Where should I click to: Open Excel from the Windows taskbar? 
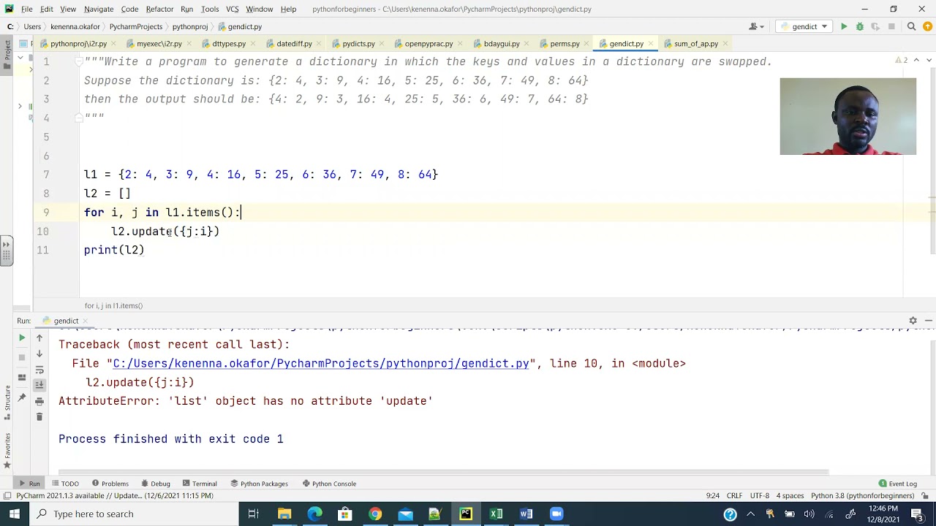496,514
